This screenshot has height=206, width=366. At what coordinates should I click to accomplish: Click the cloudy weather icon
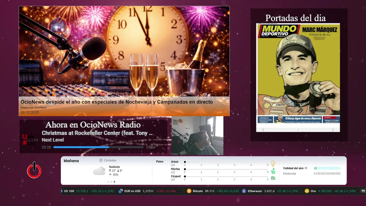click(99, 171)
